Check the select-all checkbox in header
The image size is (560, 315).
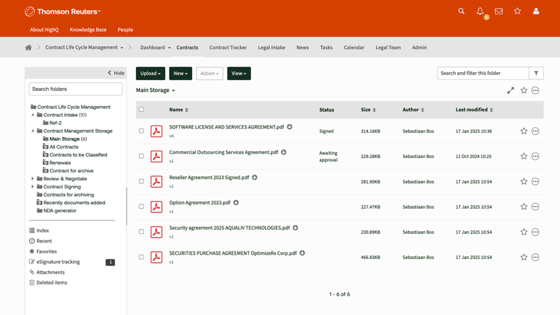(141, 110)
